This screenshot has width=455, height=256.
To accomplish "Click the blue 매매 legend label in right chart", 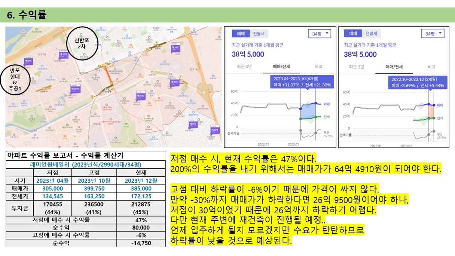I will tap(440, 106).
